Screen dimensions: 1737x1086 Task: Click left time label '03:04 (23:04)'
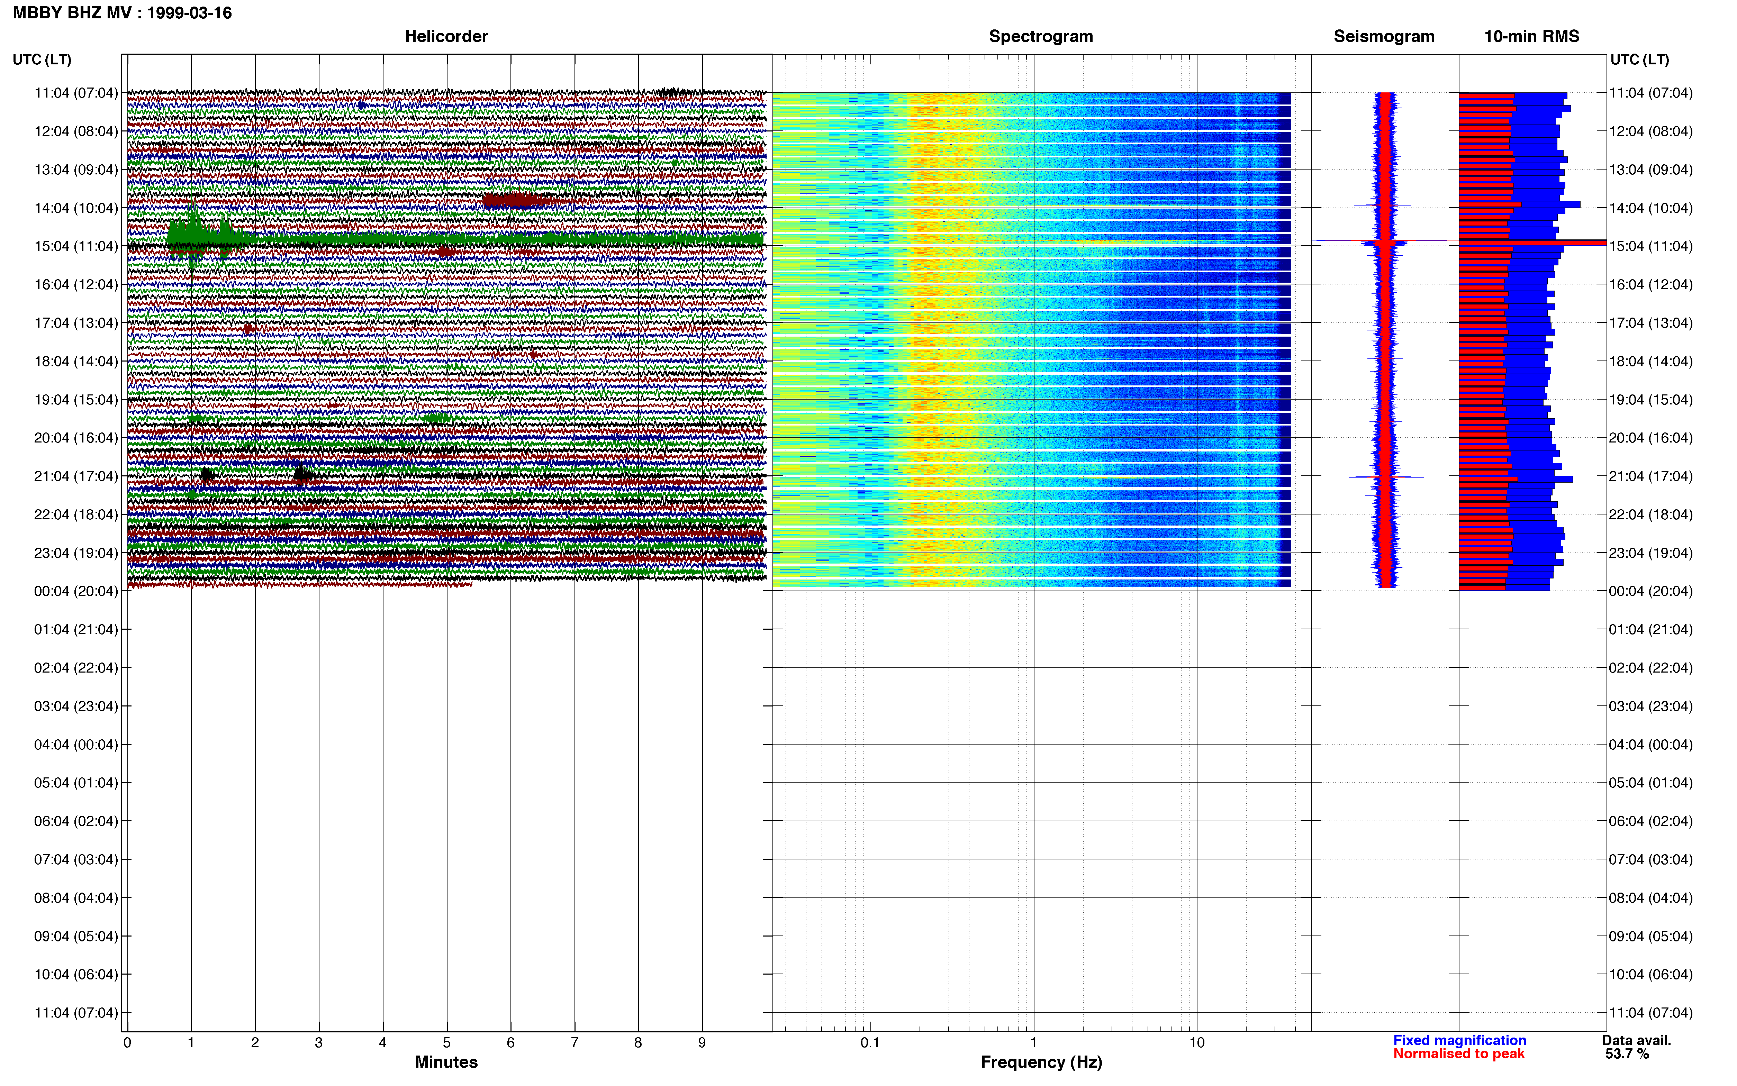[76, 706]
